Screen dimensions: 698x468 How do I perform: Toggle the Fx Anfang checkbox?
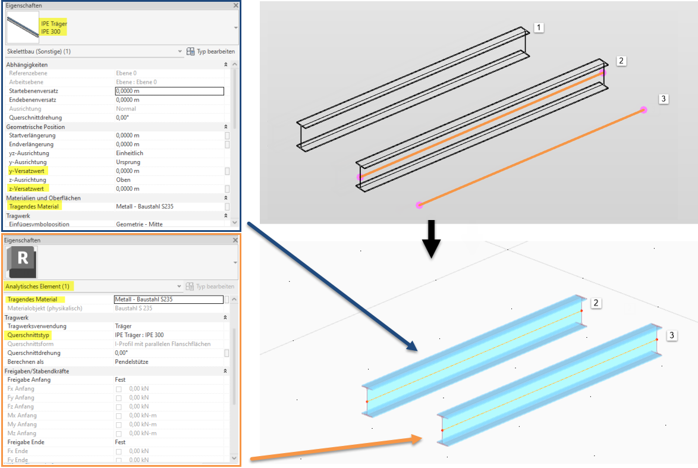click(118, 389)
